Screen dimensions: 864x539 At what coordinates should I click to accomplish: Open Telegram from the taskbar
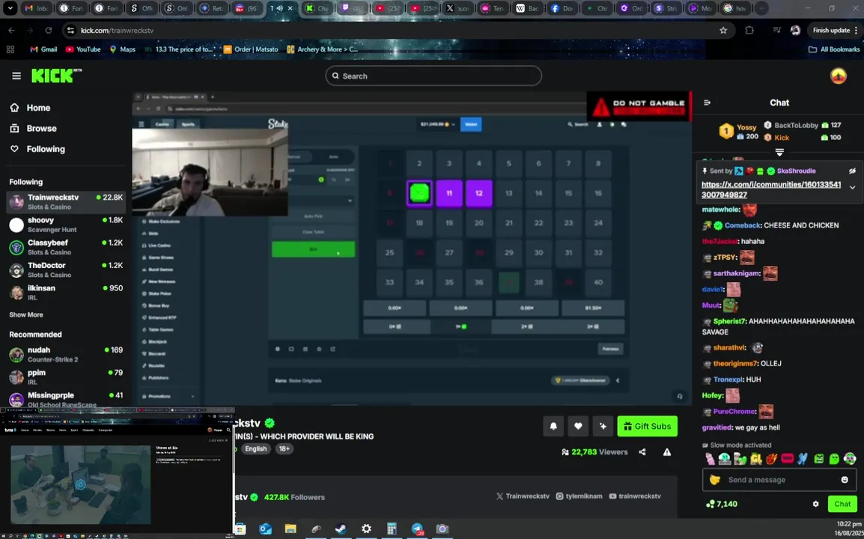pos(417,529)
